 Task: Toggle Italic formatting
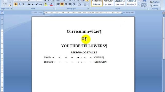coord(19,4)
